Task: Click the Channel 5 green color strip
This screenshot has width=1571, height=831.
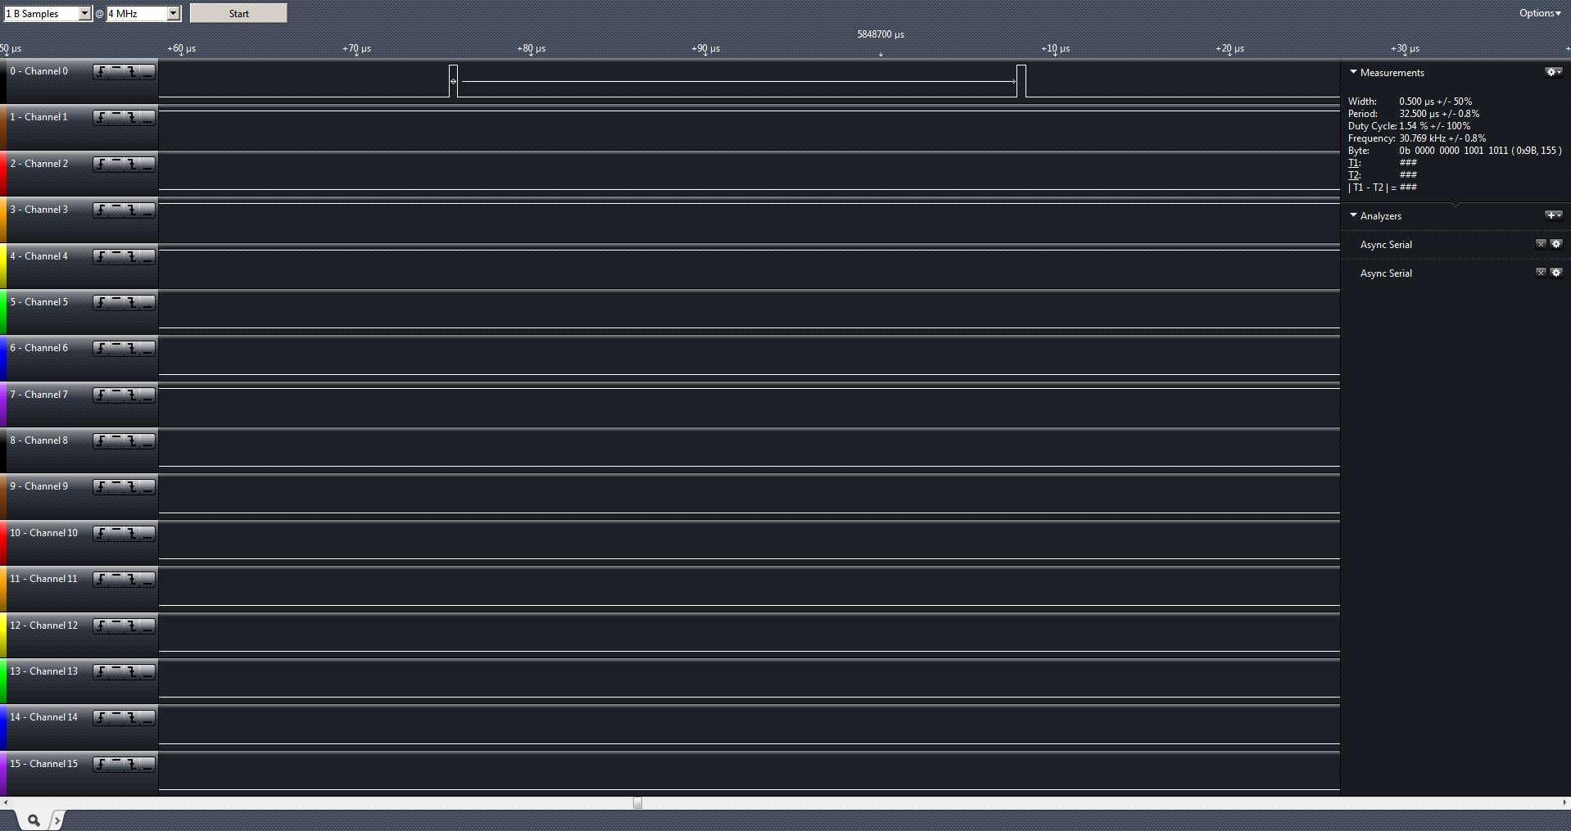Action: tap(3, 312)
